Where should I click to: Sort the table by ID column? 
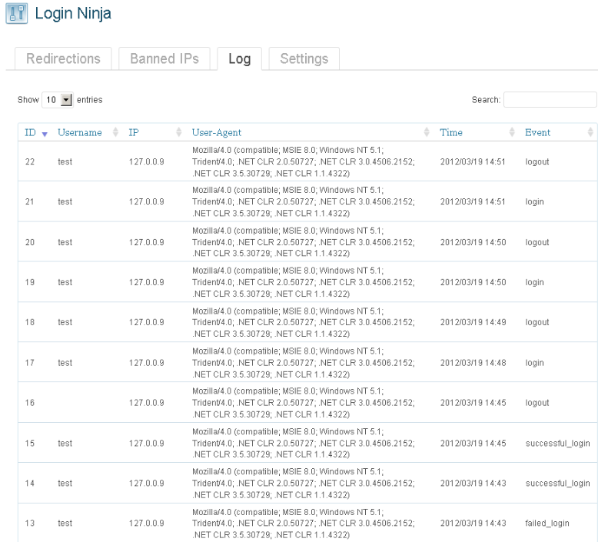(30, 132)
